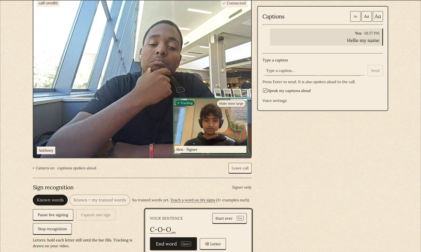Click the Tracking status badge
Image resolution: width=421 pixels, height=252 pixels.
(x=185, y=103)
